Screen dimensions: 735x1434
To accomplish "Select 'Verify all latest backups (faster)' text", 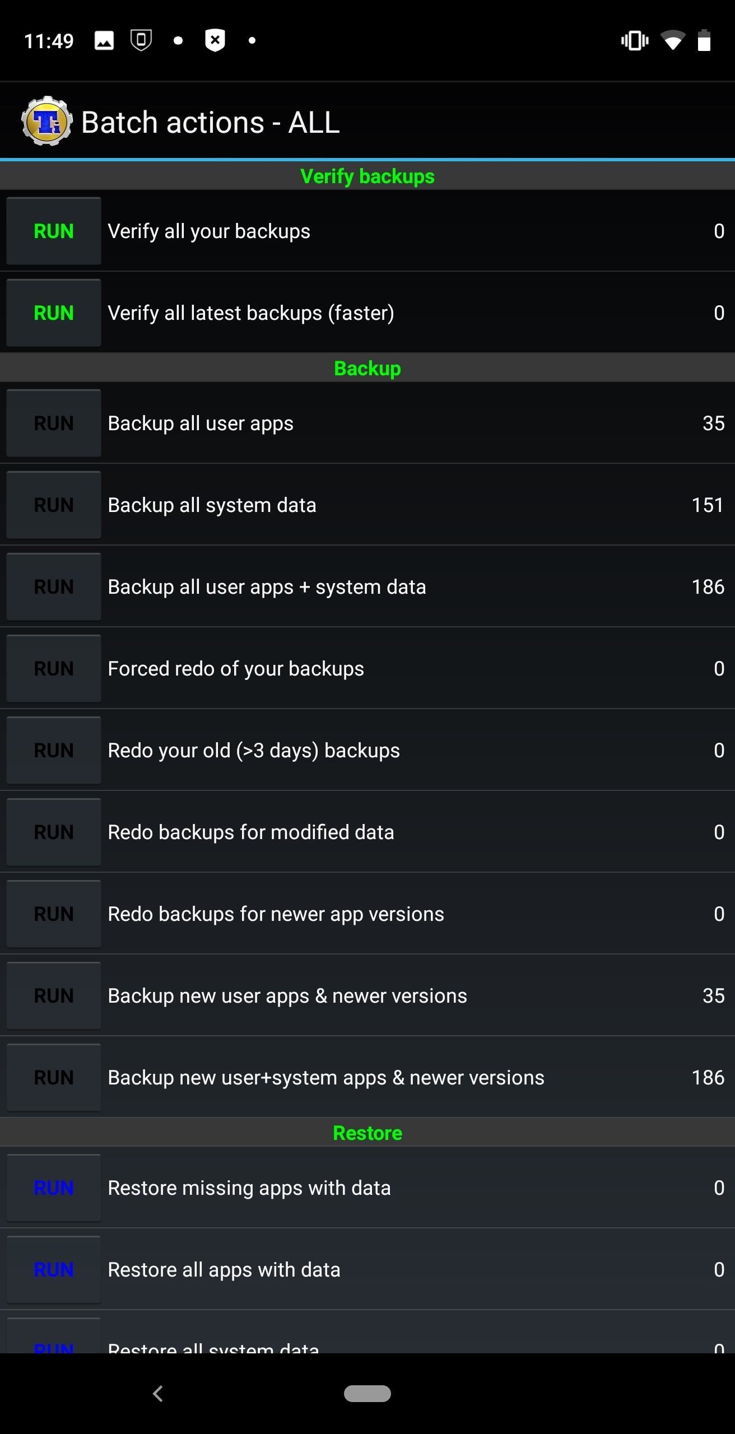I will pyautogui.click(x=251, y=313).
